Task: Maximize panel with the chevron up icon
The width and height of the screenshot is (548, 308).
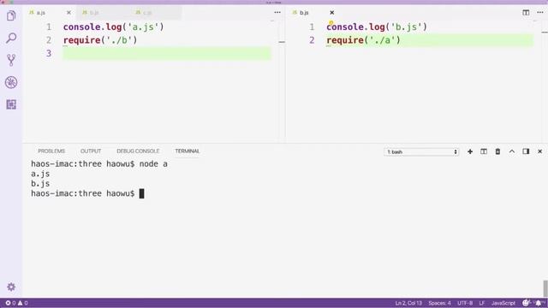Action: point(512,151)
